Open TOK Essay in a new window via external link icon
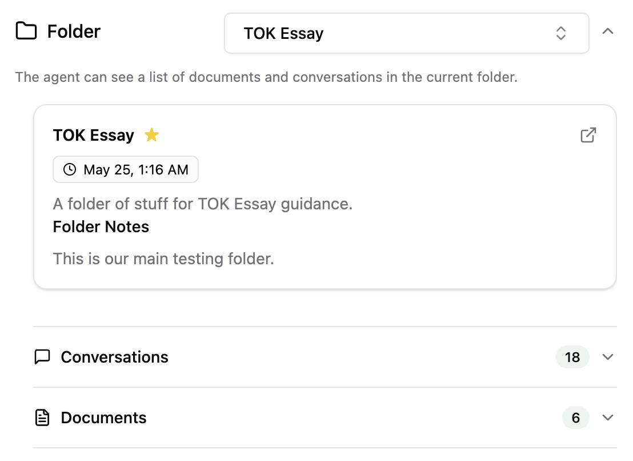Image resolution: width=633 pixels, height=461 pixels. pyautogui.click(x=588, y=135)
